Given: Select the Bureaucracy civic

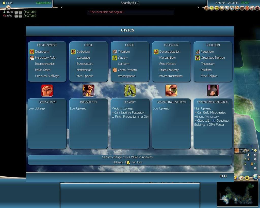Looking at the screenshot, I should 85,64.
